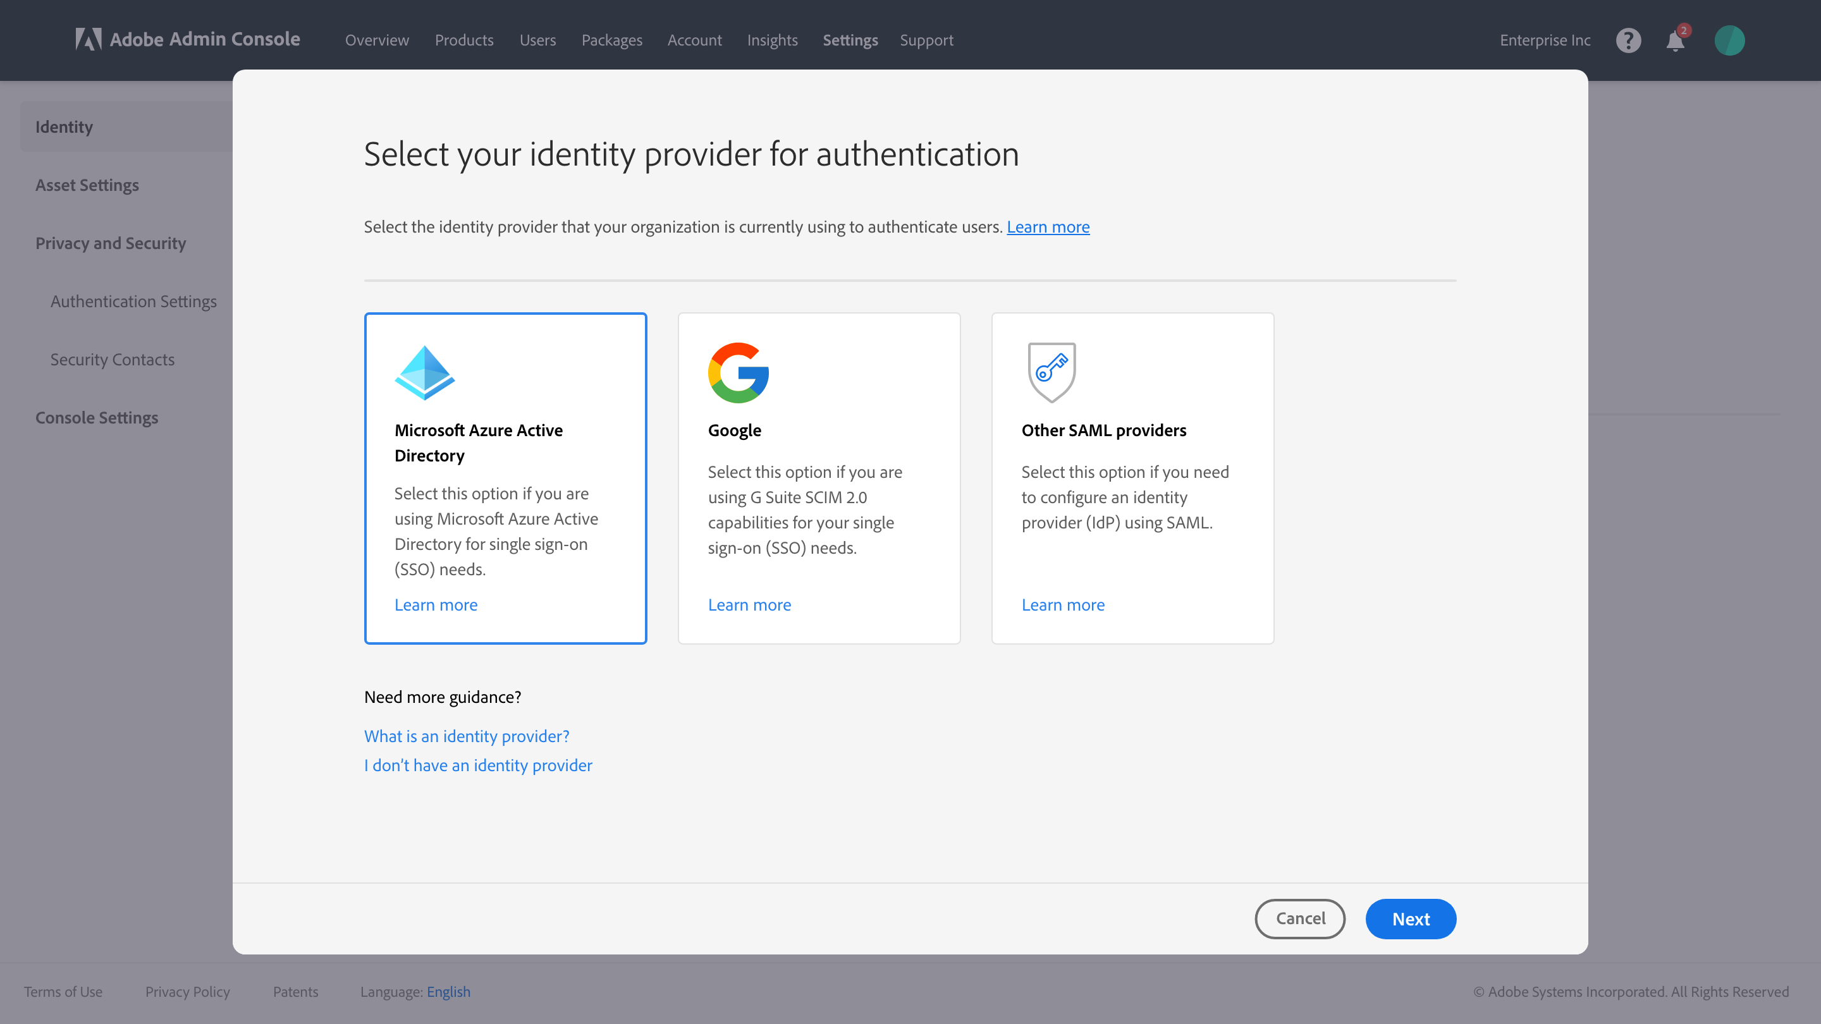Image resolution: width=1821 pixels, height=1024 pixels.
Task: Click the 'Adobe Admin Console' title text
Action: pyautogui.click(x=204, y=39)
